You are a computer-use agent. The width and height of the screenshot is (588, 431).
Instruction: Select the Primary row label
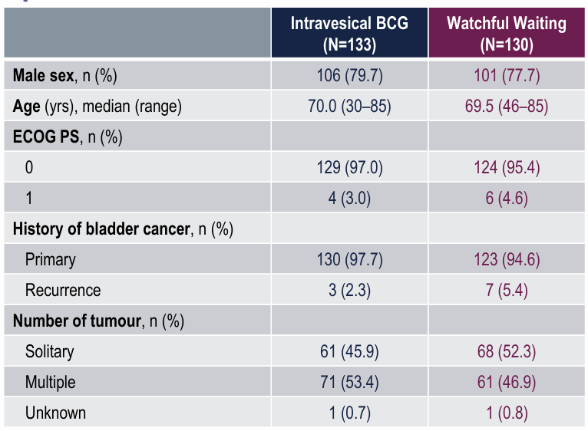click(51, 259)
